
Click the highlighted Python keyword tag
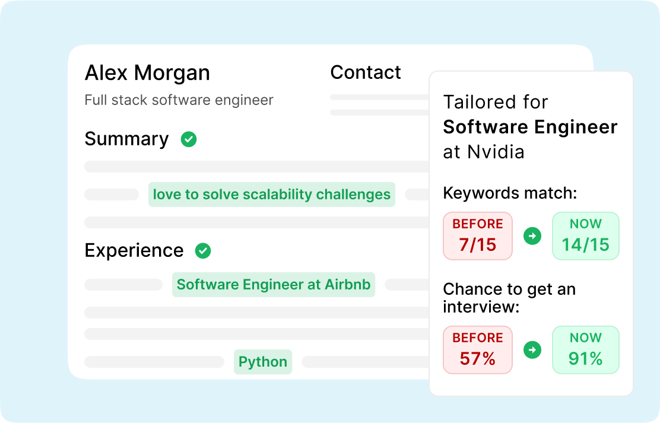(263, 362)
